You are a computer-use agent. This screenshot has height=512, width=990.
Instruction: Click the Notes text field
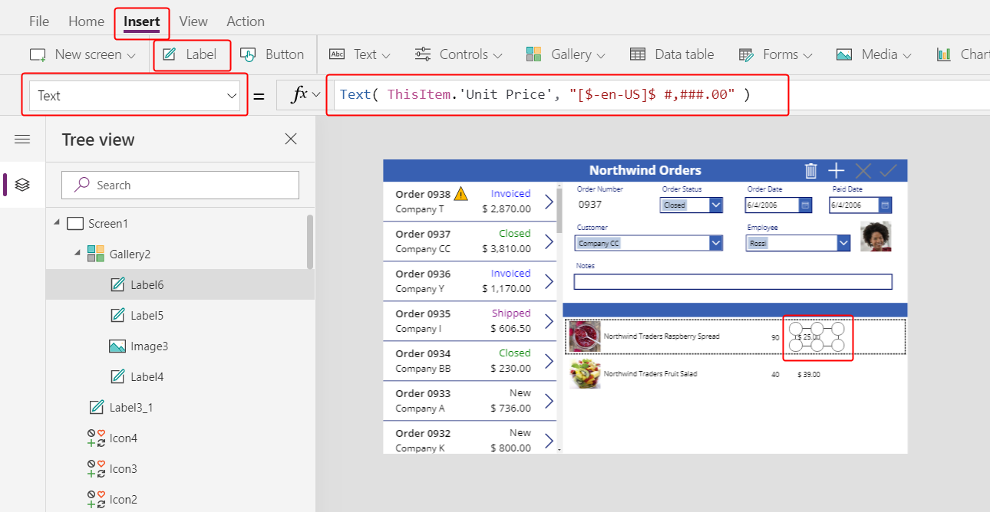coord(733,281)
